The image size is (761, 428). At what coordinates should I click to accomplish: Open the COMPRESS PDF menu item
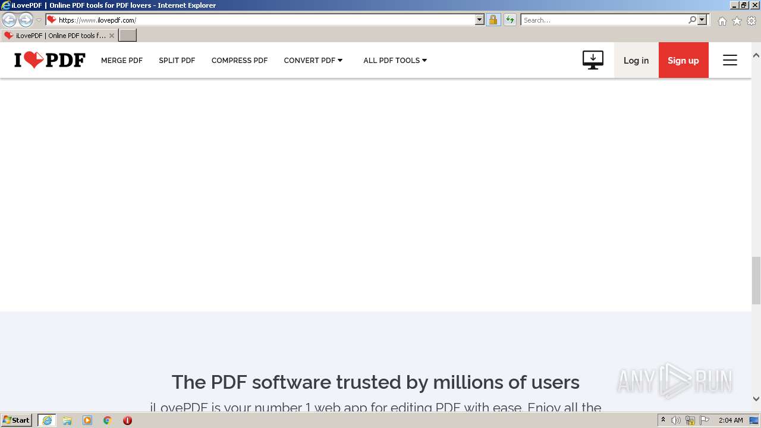[240, 60]
